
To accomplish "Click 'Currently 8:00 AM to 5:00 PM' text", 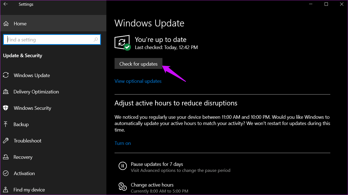I will pos(159,191).
